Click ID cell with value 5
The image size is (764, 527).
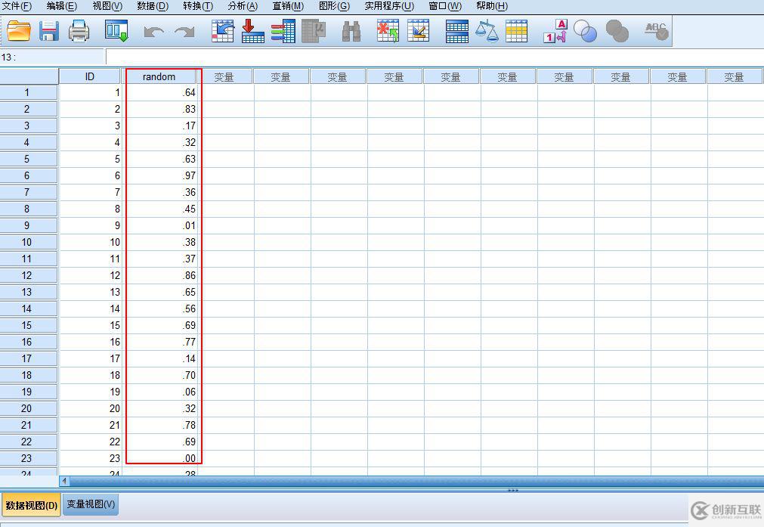click(x=90, y=159)
